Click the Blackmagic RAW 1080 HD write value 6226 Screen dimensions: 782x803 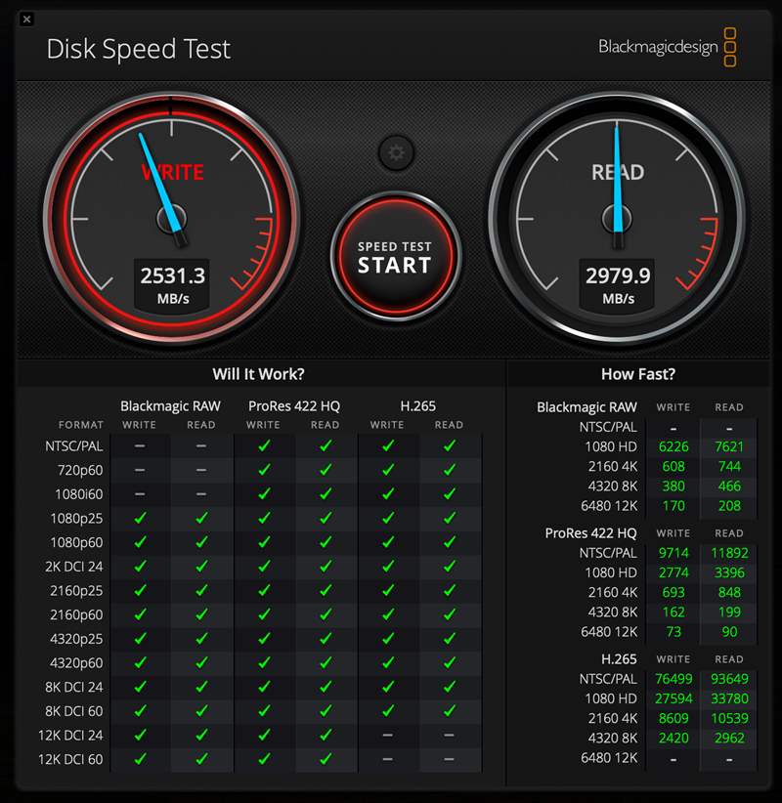point(673,446)
